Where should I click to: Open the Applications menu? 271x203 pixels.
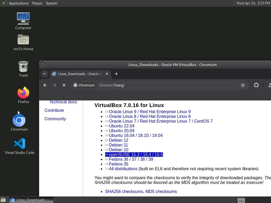16,3
